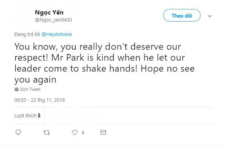Viewport: 225px width, 146px height.
Task: Click the tweet's last line 'you again'
Action: (35, 80)
